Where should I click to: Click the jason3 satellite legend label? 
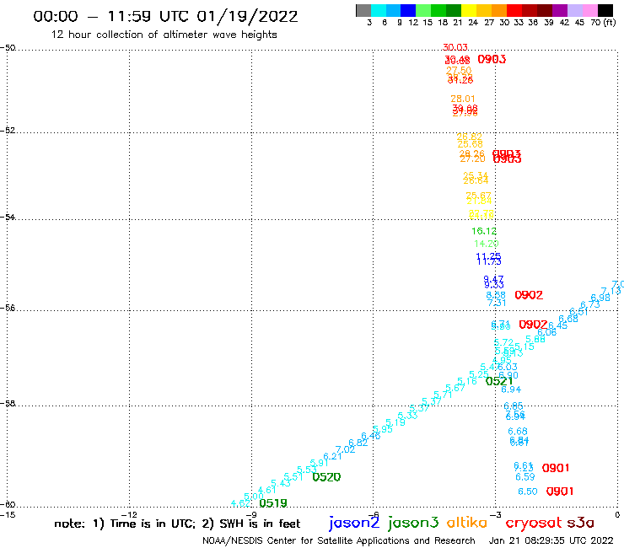tap(413, 524)
